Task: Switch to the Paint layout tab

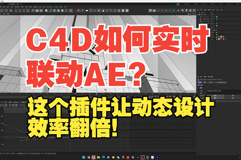Action: [221, 4]
